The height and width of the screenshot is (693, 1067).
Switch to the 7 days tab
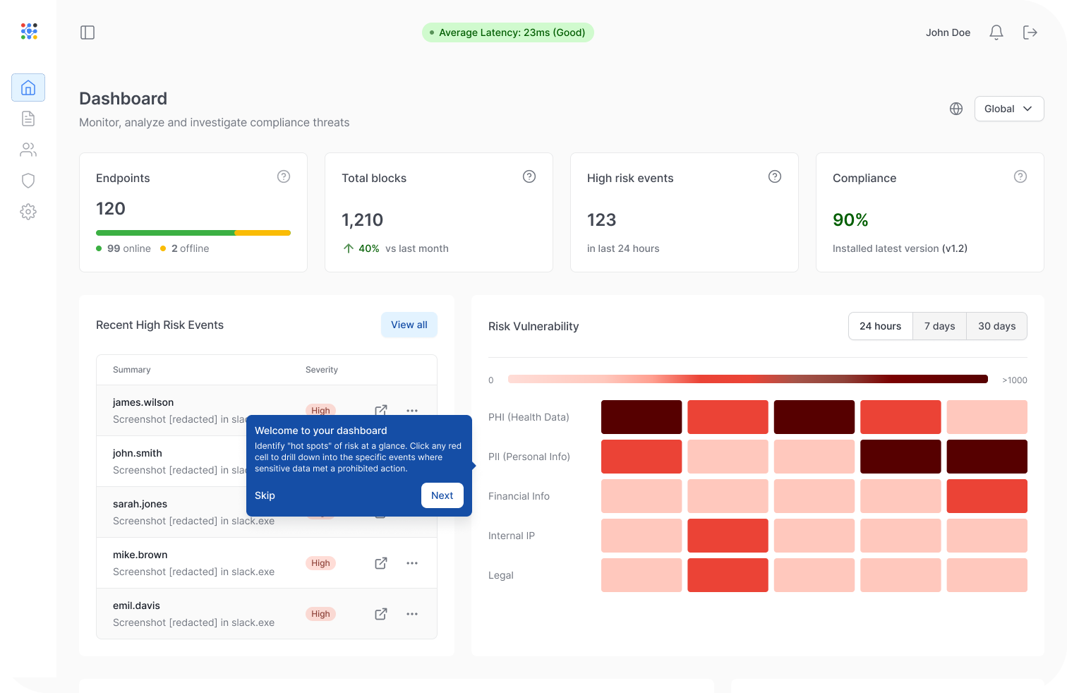tap(939, 326)
